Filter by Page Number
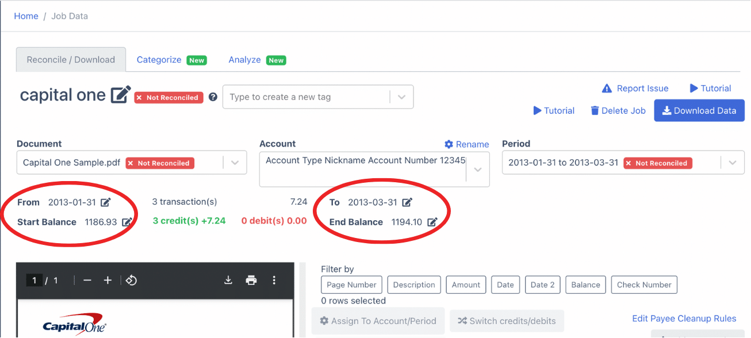 [x=351, y=285]
